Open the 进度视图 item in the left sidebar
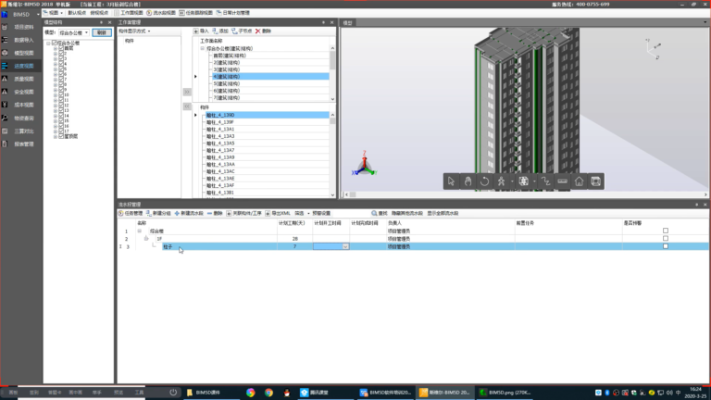 tap(21, 67)
